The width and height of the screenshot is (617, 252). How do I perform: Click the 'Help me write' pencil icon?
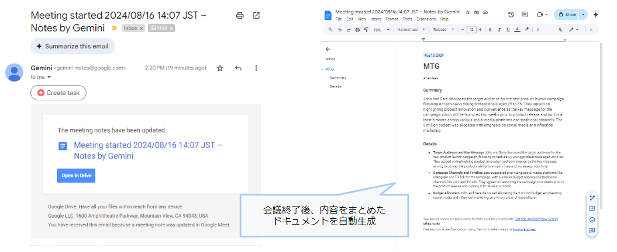pos(592,198)
